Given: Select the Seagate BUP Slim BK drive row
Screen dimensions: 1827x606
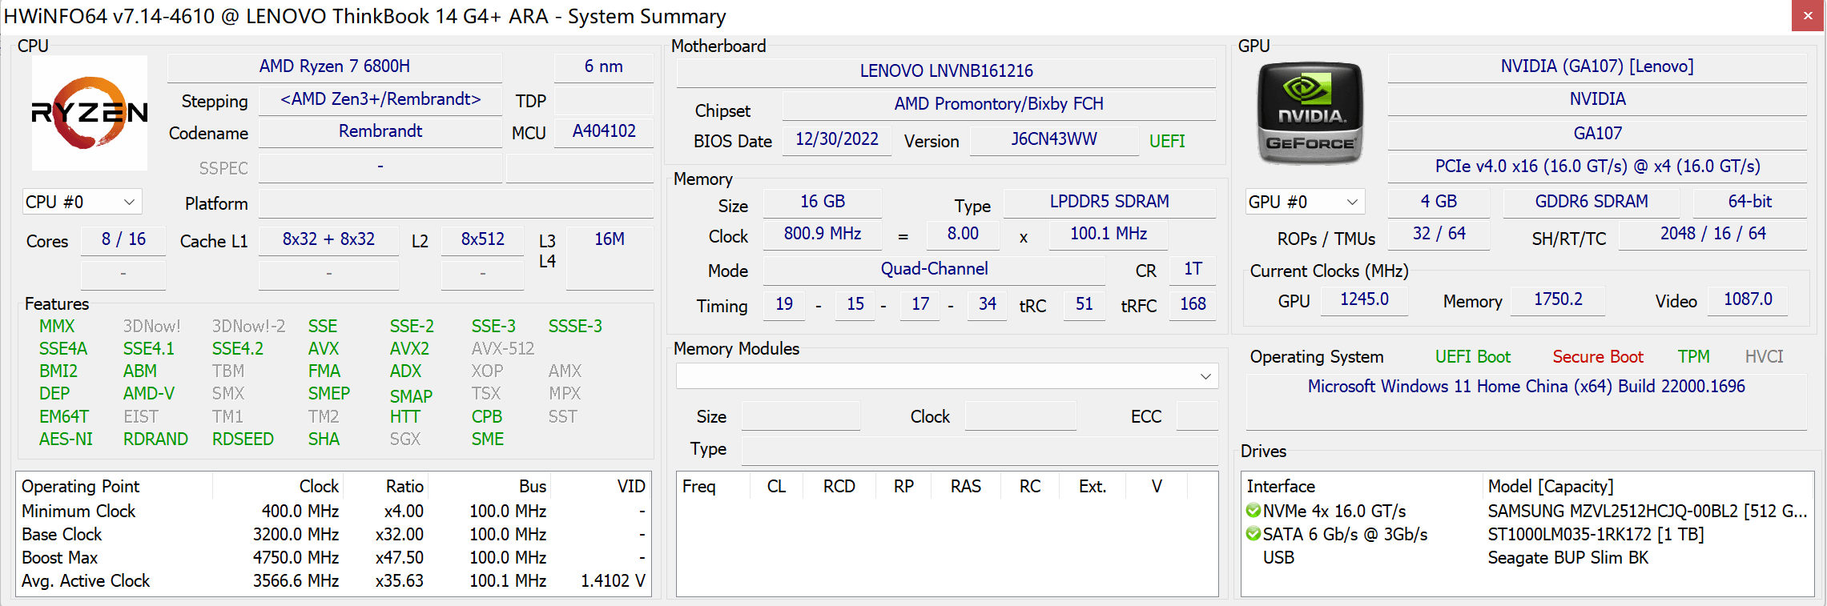Looking at the screenshot, I should click(1527, 557).
